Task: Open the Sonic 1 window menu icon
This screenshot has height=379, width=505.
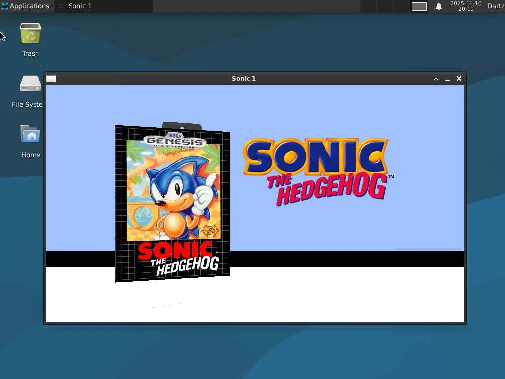Action: coord(51,78)
